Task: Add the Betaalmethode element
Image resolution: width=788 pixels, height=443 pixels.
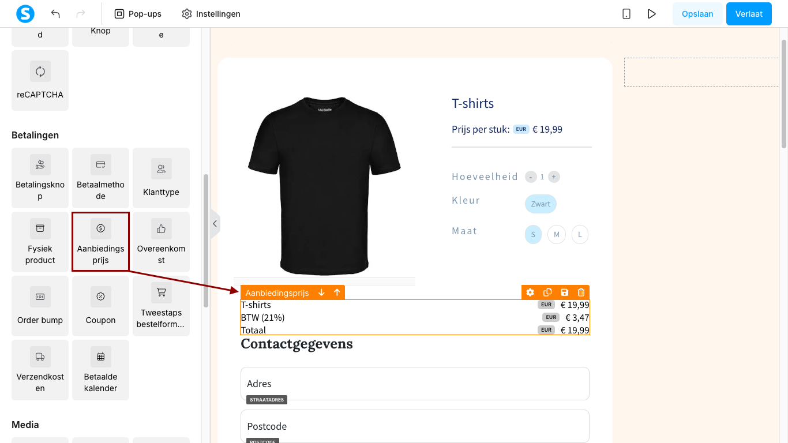Action: pyautogui.click(x=100, y=178)
